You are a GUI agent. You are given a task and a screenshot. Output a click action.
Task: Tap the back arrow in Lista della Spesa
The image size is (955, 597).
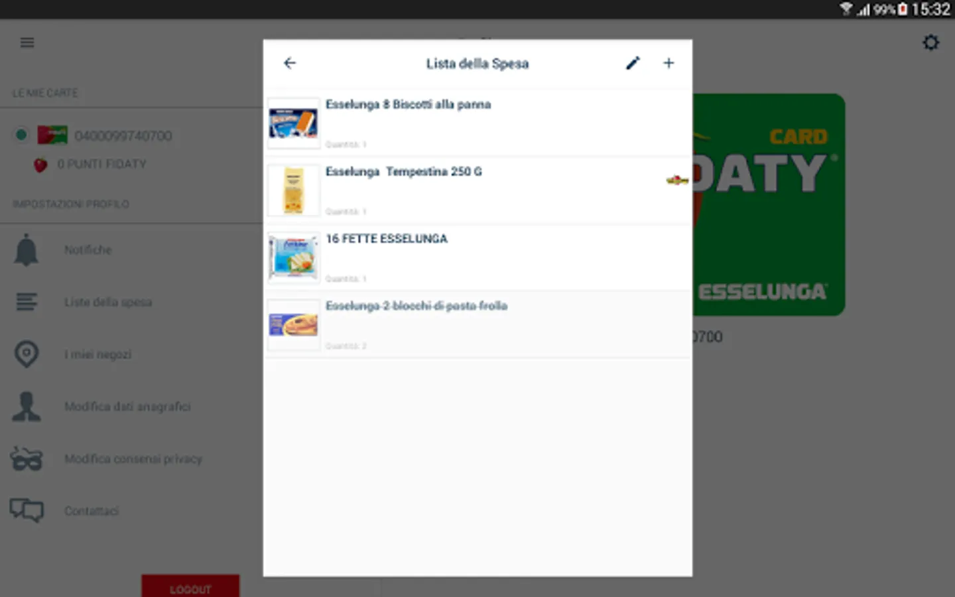click(290, 63)
